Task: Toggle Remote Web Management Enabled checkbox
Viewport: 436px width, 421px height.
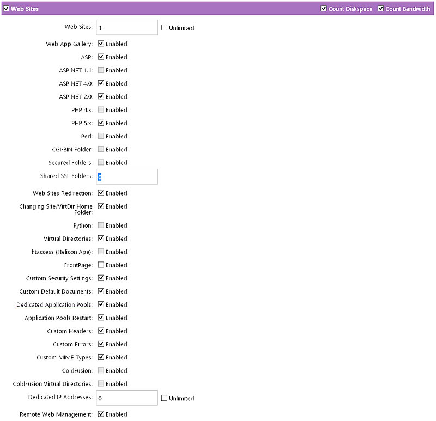Action: (x=101, y=414)
